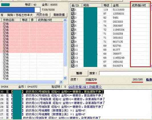The width and height of the screenshot is (152, 120).
Task: Click the crop list horizontal scrollbar thumb
Action: [x=28, y=82]
